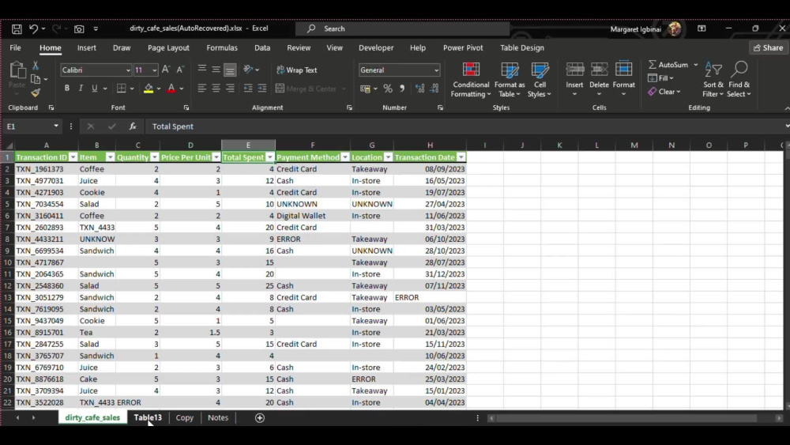The image size is (790, 445).
Task: Click the Search box in title bar
Action: coord(403,28)
